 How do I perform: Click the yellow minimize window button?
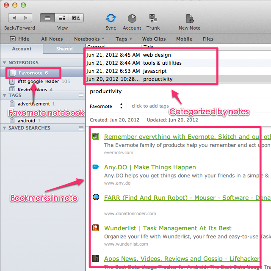pyautogui.click(x=15, y=5)
